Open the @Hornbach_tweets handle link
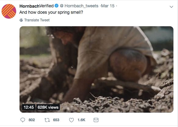178x127 pixels. (x=79, y=6)
